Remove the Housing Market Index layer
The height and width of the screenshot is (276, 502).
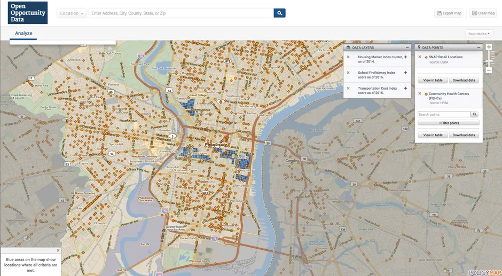pos(348,57)
